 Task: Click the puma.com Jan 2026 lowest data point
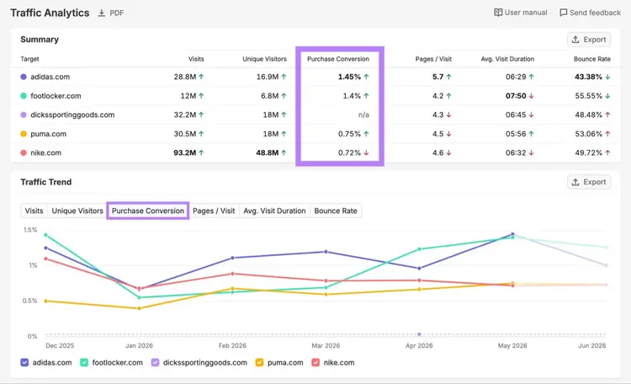(139, 308)
